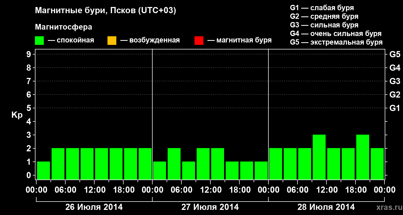The height and width of the screenshot is (215, 403).
Task: Click the first Kp 1 bar on 26 July
Action: (44, 170)
